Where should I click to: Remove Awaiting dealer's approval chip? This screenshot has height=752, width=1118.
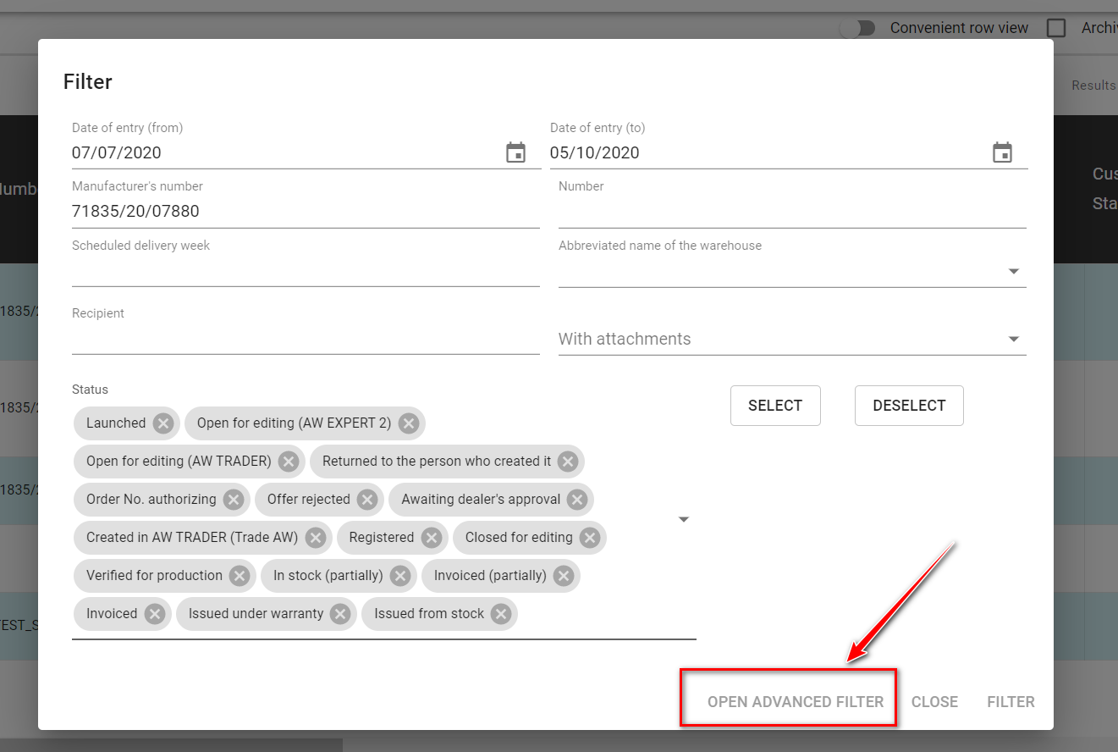coord(577,500)
